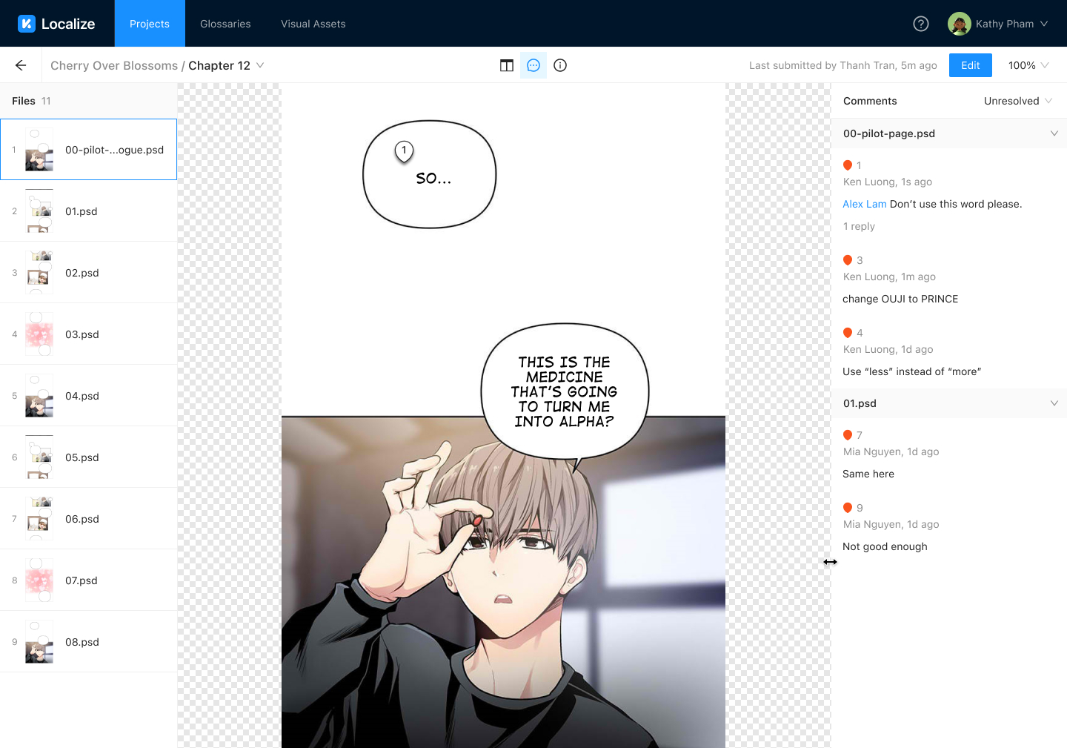Show the 1 reply thread
The height and width of the screenshot is (748, 1067).
859,226
